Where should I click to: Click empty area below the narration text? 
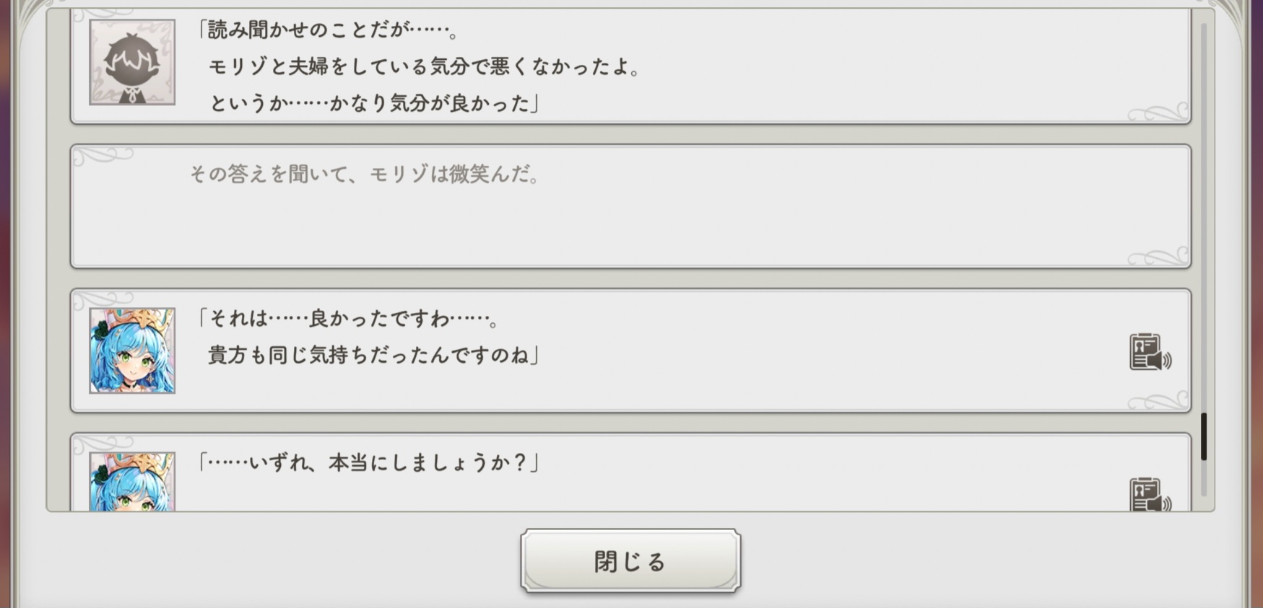[628, 231]
